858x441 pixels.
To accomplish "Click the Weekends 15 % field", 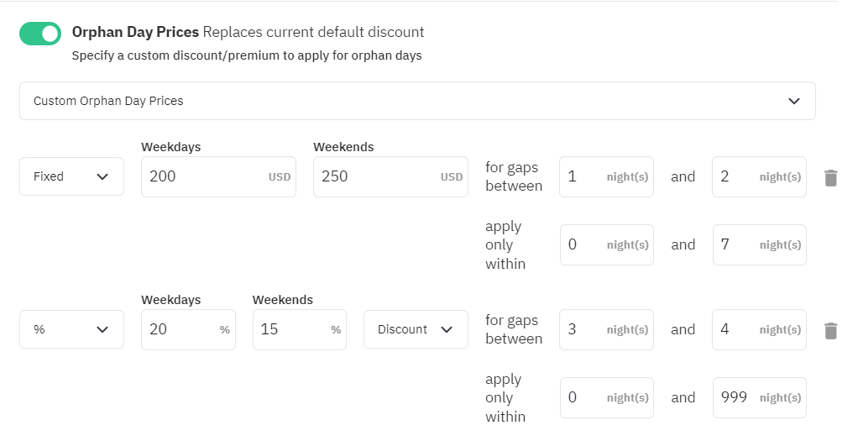I will [300, 329].
